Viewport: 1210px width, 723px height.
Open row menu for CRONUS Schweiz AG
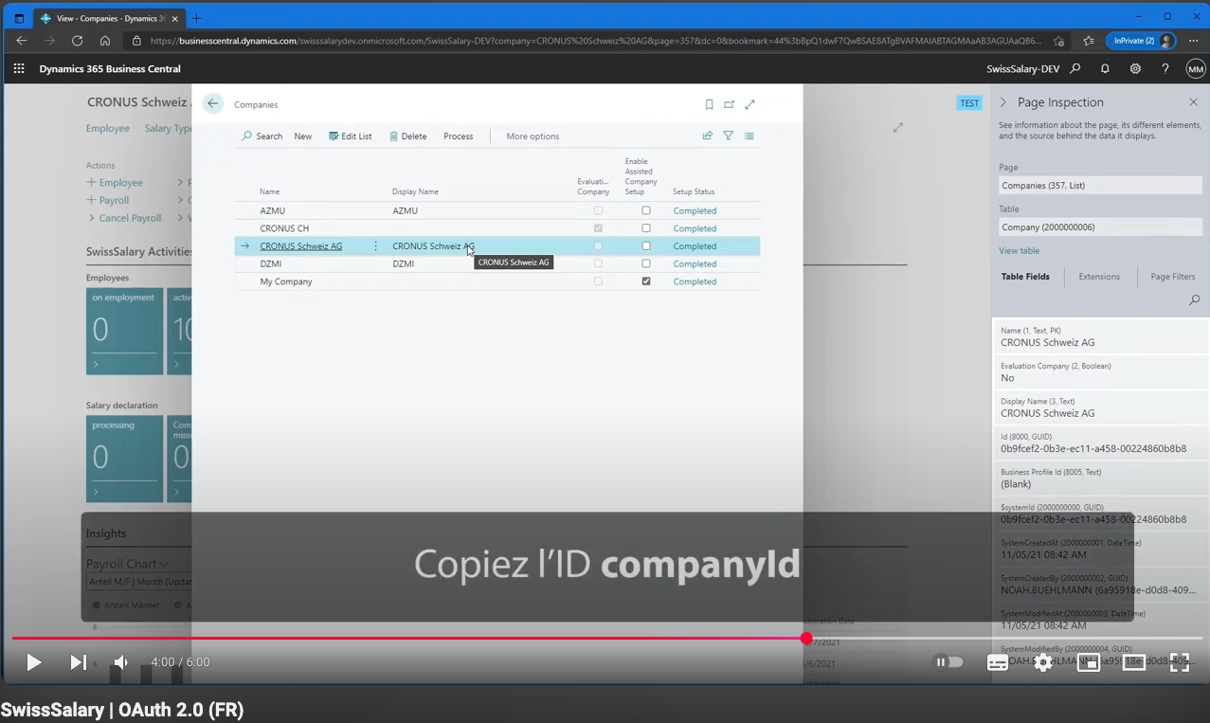tap(375, 246)
